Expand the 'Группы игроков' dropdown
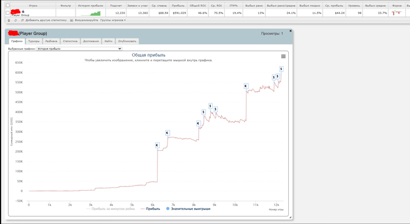This screenshot has width=410, height=224. (x=113, y=20)
